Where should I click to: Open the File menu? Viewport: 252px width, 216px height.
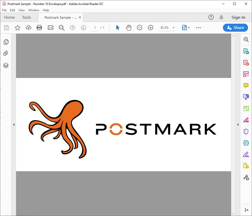4,10
